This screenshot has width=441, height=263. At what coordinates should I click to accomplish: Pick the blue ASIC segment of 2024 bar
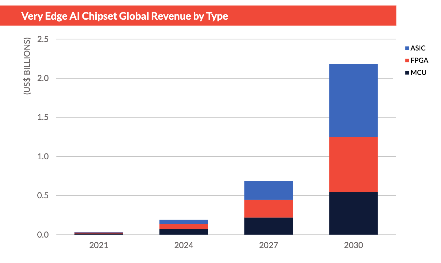coord(184,222)
